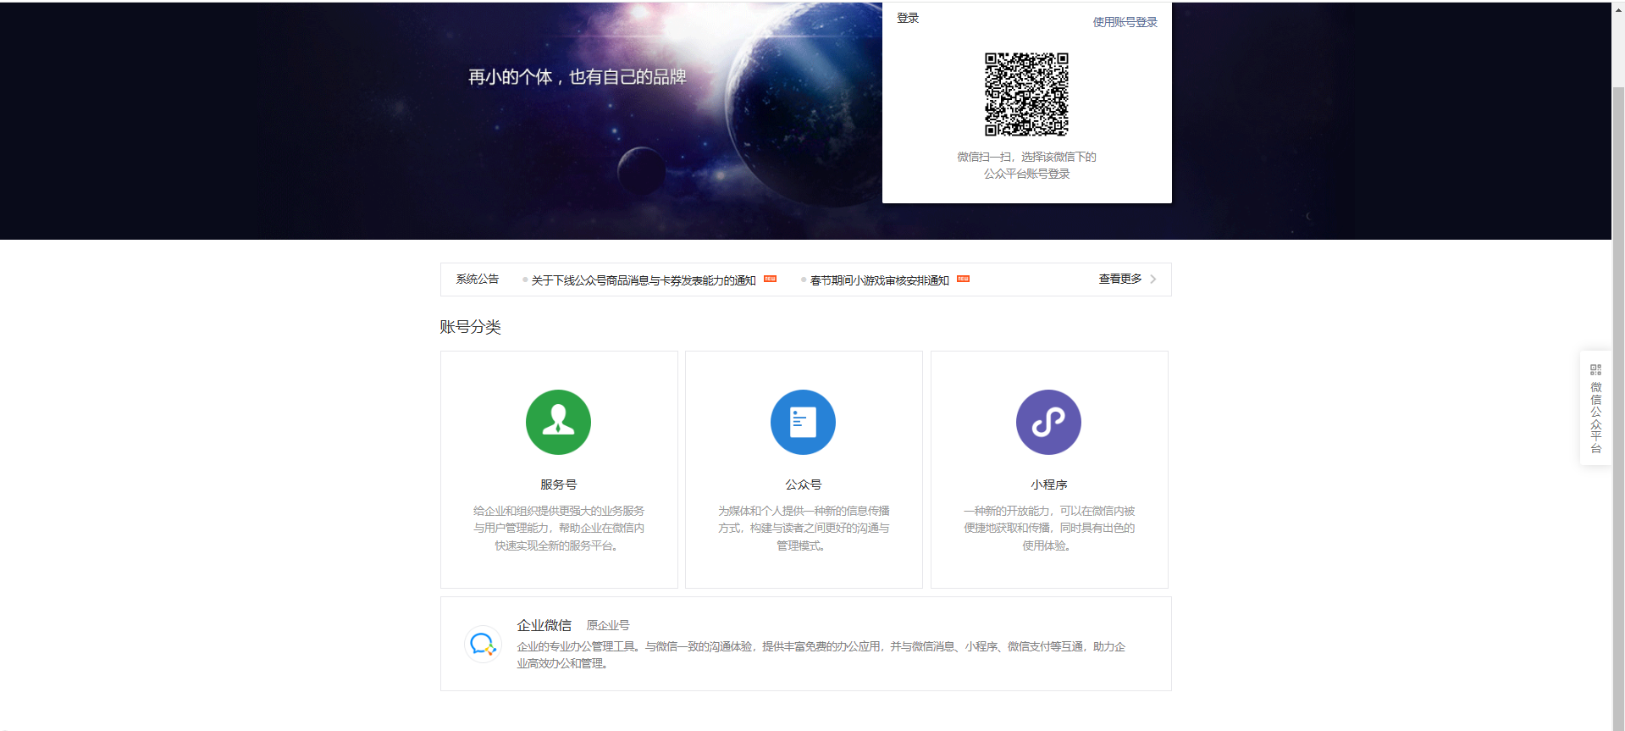Open the 服务号 card title
1625x731 pixels.
558,485
